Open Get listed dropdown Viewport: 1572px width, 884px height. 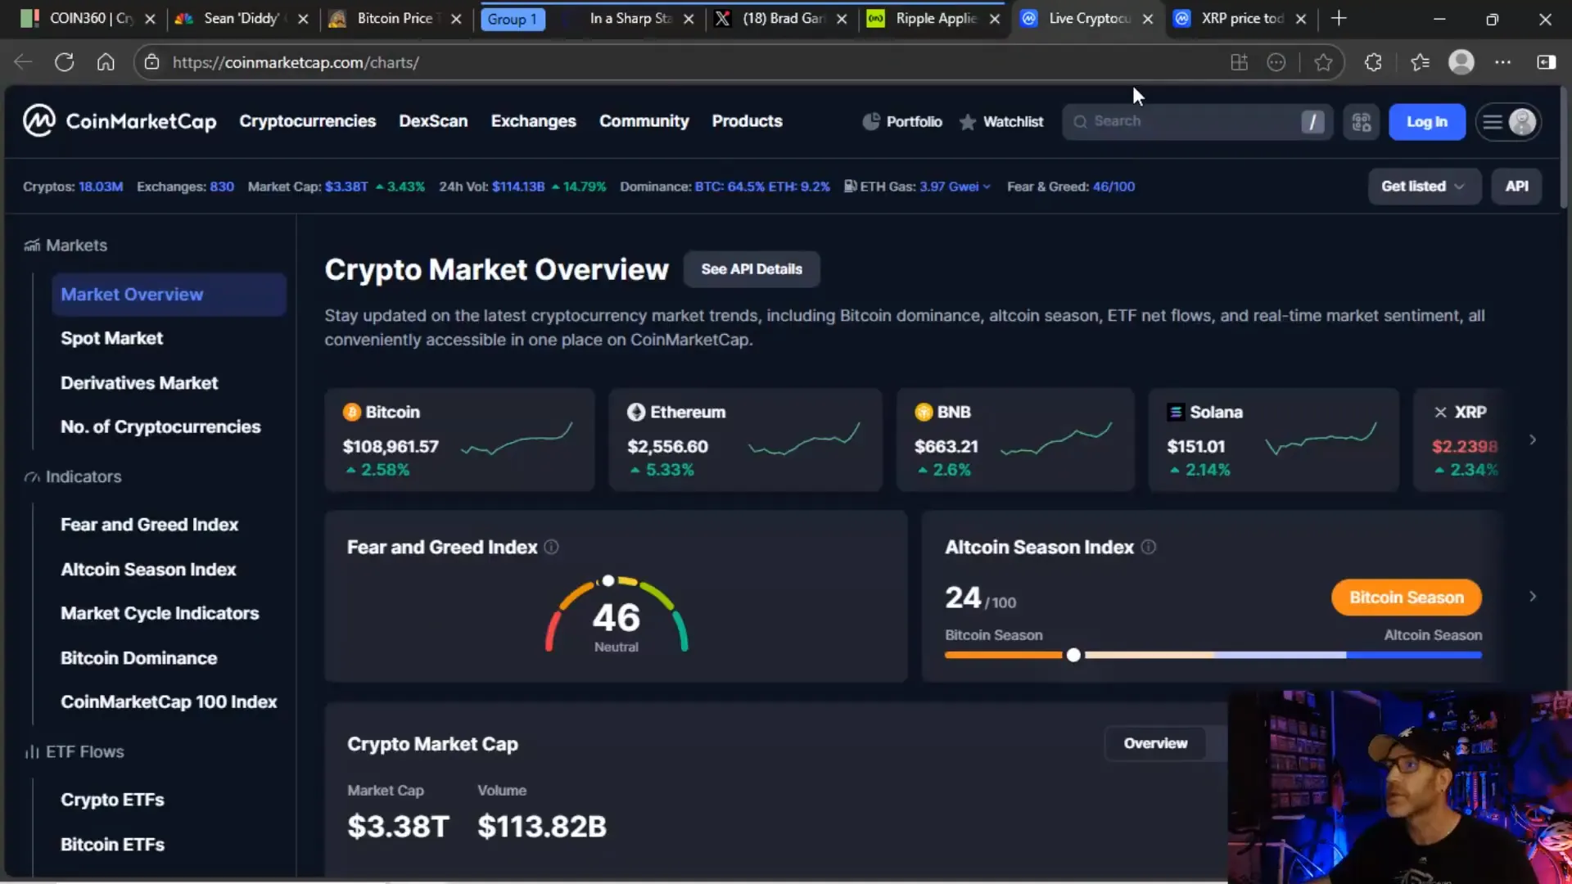(x=1424, y=187)
